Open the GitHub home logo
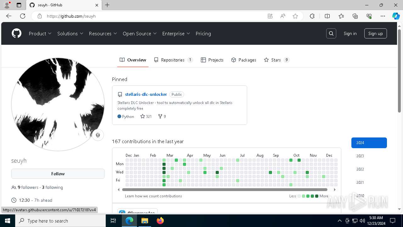Image resolution: width=403 pixels, height=227 pixels. (x=16, y=33)
